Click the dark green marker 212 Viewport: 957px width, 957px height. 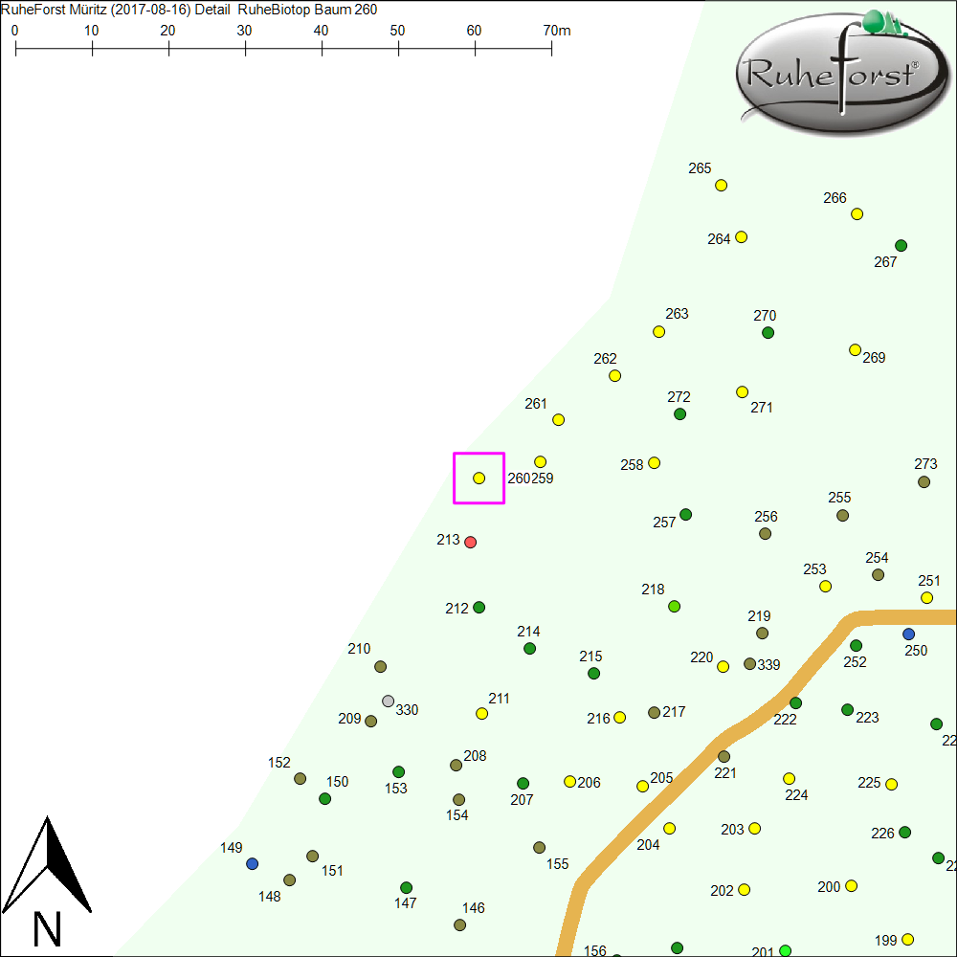tap(479, 608)
